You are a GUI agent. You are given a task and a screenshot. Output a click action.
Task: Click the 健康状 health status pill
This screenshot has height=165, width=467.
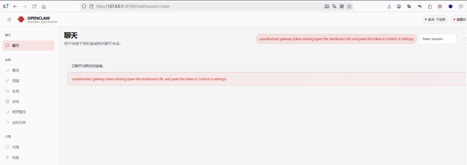tap(460, 19)
